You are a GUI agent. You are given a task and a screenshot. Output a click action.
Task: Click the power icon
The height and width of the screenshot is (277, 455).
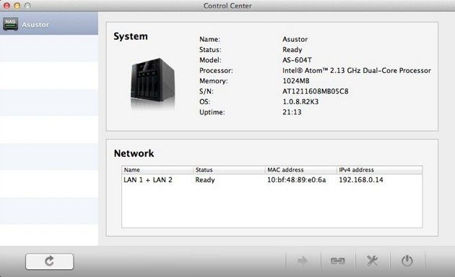(407, 260)
